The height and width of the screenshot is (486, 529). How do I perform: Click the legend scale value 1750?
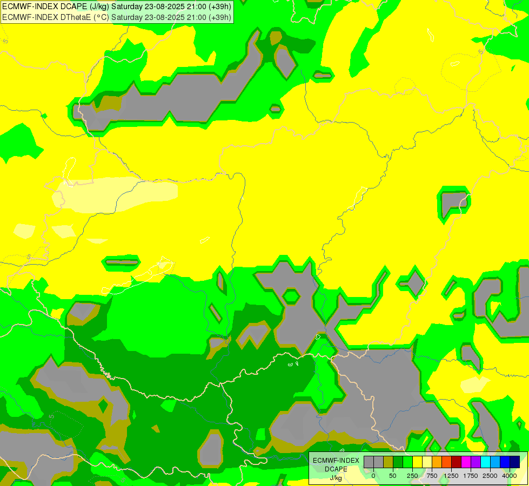tap(471, 476)
